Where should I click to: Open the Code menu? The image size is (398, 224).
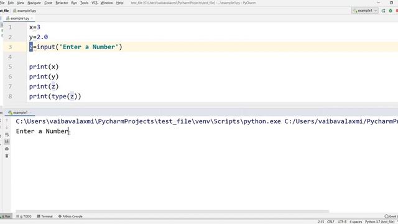coord(49,2)
